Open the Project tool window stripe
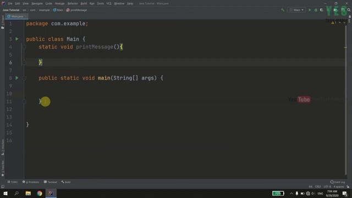 tap(2, 22)
